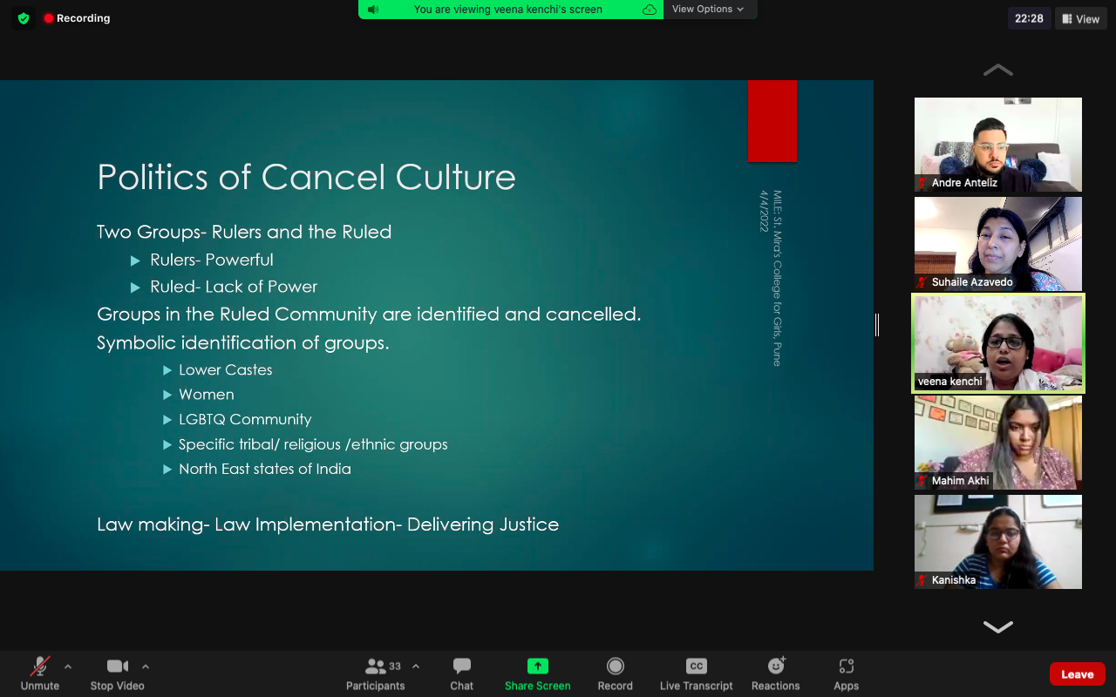Enable Live Transcript captions
Image resolution: width=1116 pixels, height=697 pixels.
coord(696,673)
